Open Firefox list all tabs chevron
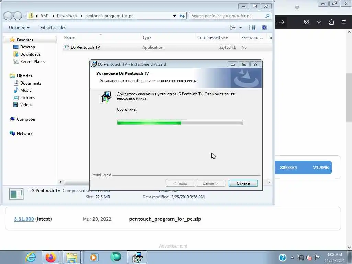Viewport: 352px width, 264px height. pyautogui.click(x=297, y=8)
